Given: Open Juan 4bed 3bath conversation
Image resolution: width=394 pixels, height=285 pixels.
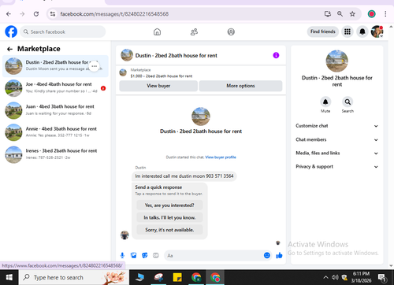Looking at the screenshot, I should coord(55,110).
